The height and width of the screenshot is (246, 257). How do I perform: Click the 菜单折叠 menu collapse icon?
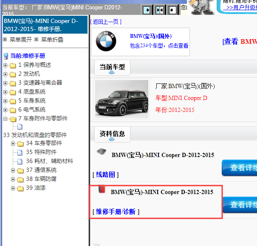(x=36, y=40)
